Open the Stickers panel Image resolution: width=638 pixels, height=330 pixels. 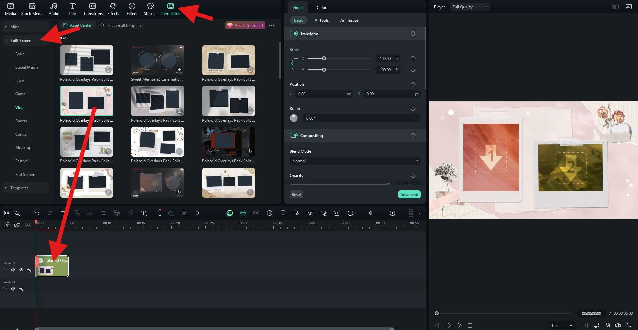150,9
